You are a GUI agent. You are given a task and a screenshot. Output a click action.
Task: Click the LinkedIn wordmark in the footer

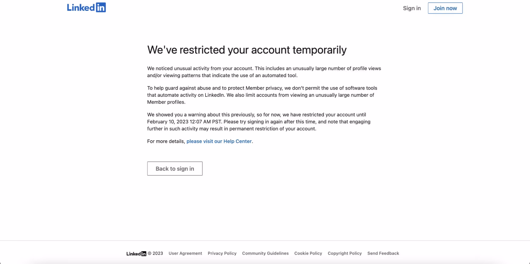(x=134, y=253)
